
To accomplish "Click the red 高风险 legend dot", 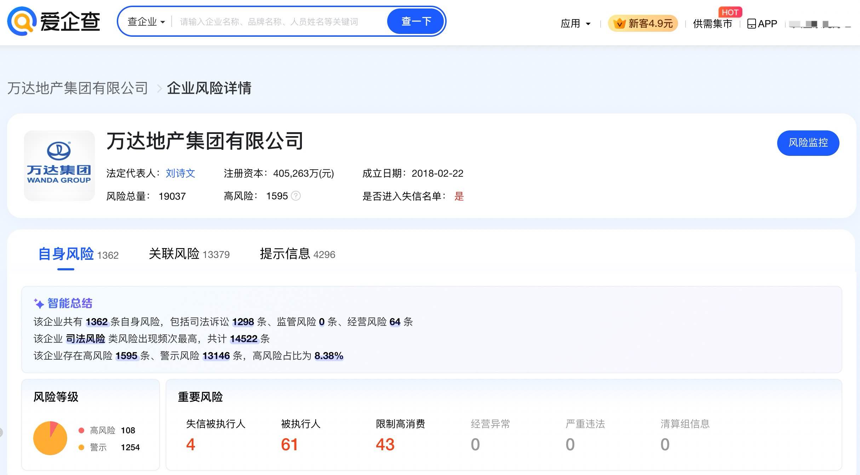I will 82,430.
